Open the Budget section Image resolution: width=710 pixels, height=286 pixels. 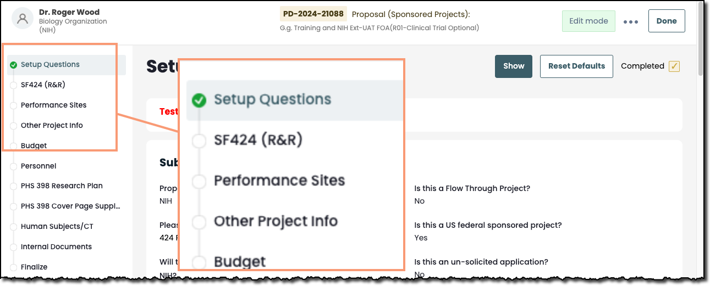coord(34,146)
